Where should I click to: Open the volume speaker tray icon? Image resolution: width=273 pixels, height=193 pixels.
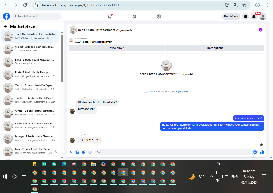pyautogui.click(x=218, y=180)
